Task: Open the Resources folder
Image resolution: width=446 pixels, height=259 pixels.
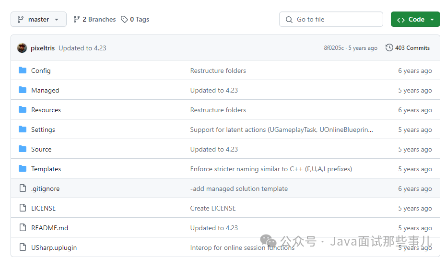Action: pyautogui.click(x=46, y=110)
